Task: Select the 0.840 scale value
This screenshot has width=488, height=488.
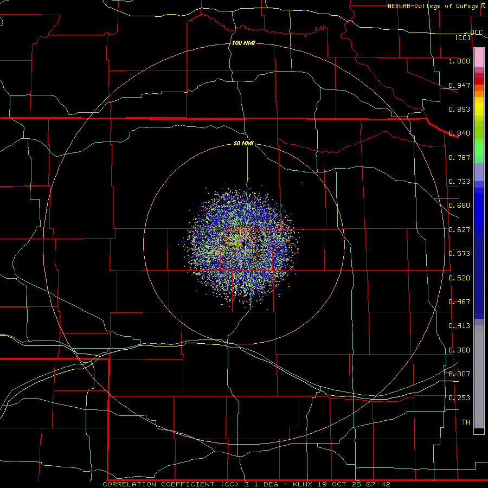Action: [459, 133]
